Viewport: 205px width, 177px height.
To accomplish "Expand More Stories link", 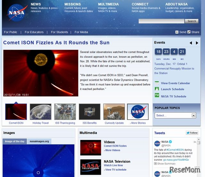I will (x=138, y=123).
